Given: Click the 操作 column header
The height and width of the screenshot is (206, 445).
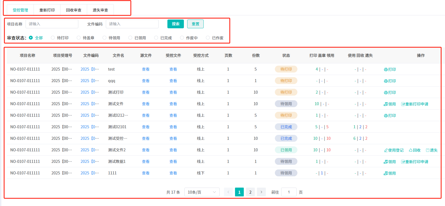Looking at the screenshot, I should 421,55.
